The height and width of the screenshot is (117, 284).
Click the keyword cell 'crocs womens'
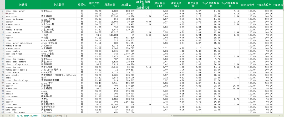pyautogui.click(x=23, y=32)
